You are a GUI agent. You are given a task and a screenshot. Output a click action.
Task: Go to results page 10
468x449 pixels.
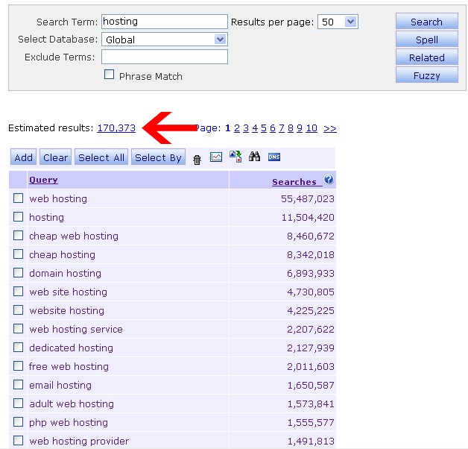(312, 128)
